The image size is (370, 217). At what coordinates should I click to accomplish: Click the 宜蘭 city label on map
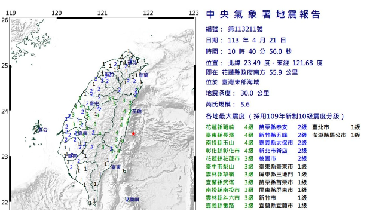143,75
